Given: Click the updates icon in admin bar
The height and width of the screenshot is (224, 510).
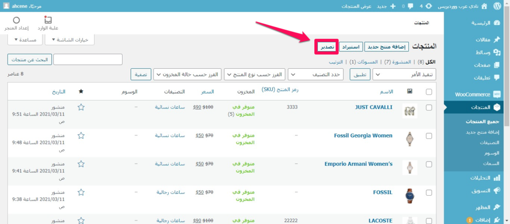Looking at the screenshot, I should point(429,6).
